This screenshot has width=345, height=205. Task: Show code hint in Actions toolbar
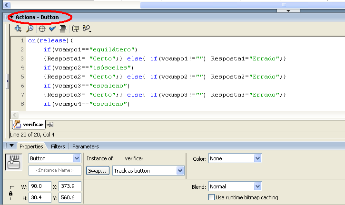(76, 29)
